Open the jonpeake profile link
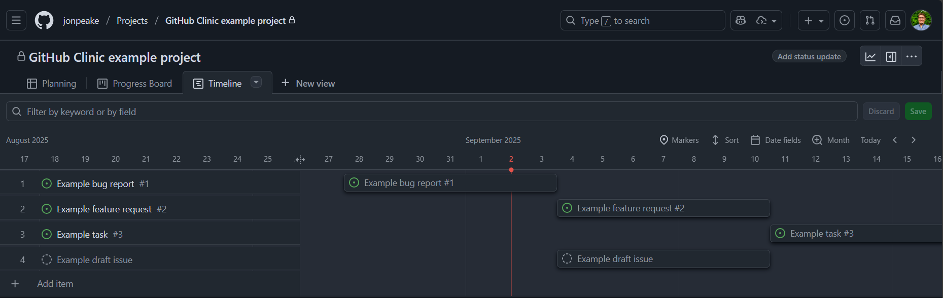This screenshot has height=298, width=943. (x=81, y=21)
